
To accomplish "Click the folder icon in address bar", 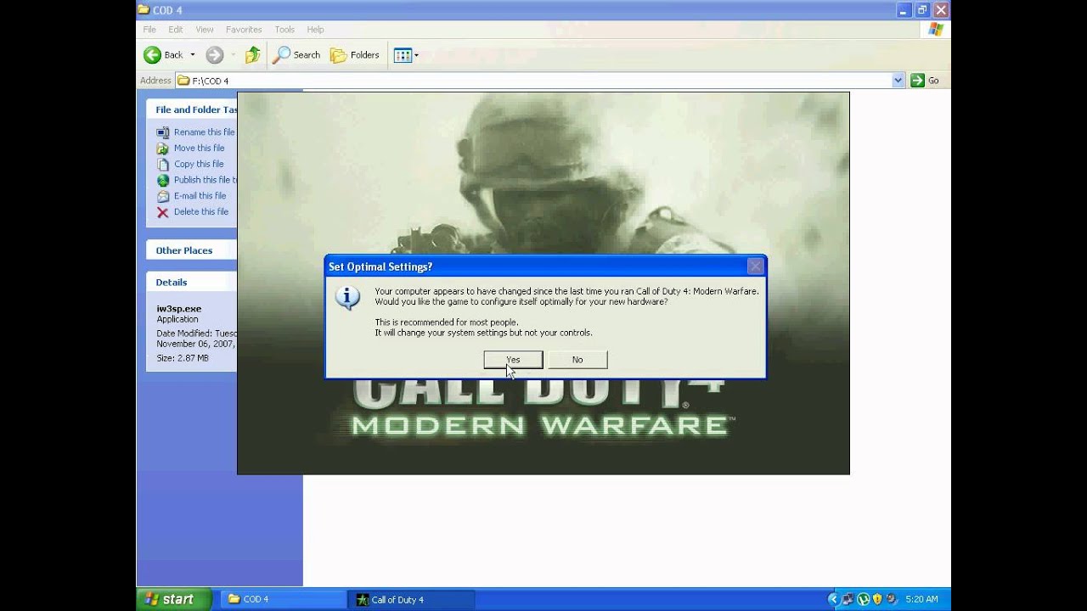I will (x=183, y=81).
